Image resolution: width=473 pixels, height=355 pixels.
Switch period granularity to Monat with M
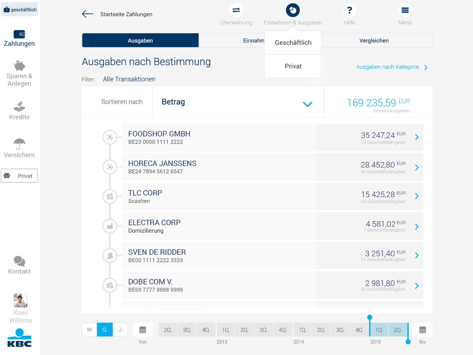[x=89, y=329]
